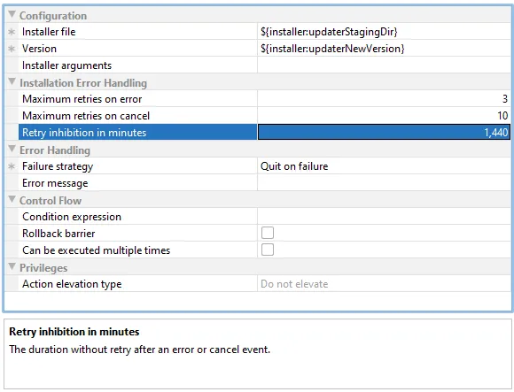Open the Action elevation type Do not elevate value
This screenshot has height=392, width=514.
[384, 284]
